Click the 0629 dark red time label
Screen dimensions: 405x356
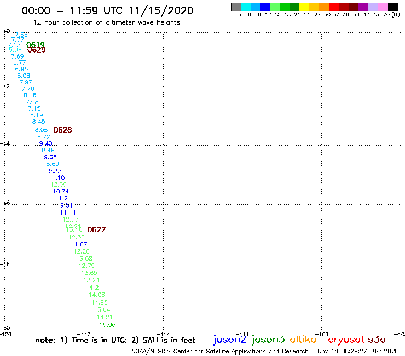click(x=37, y=50)
